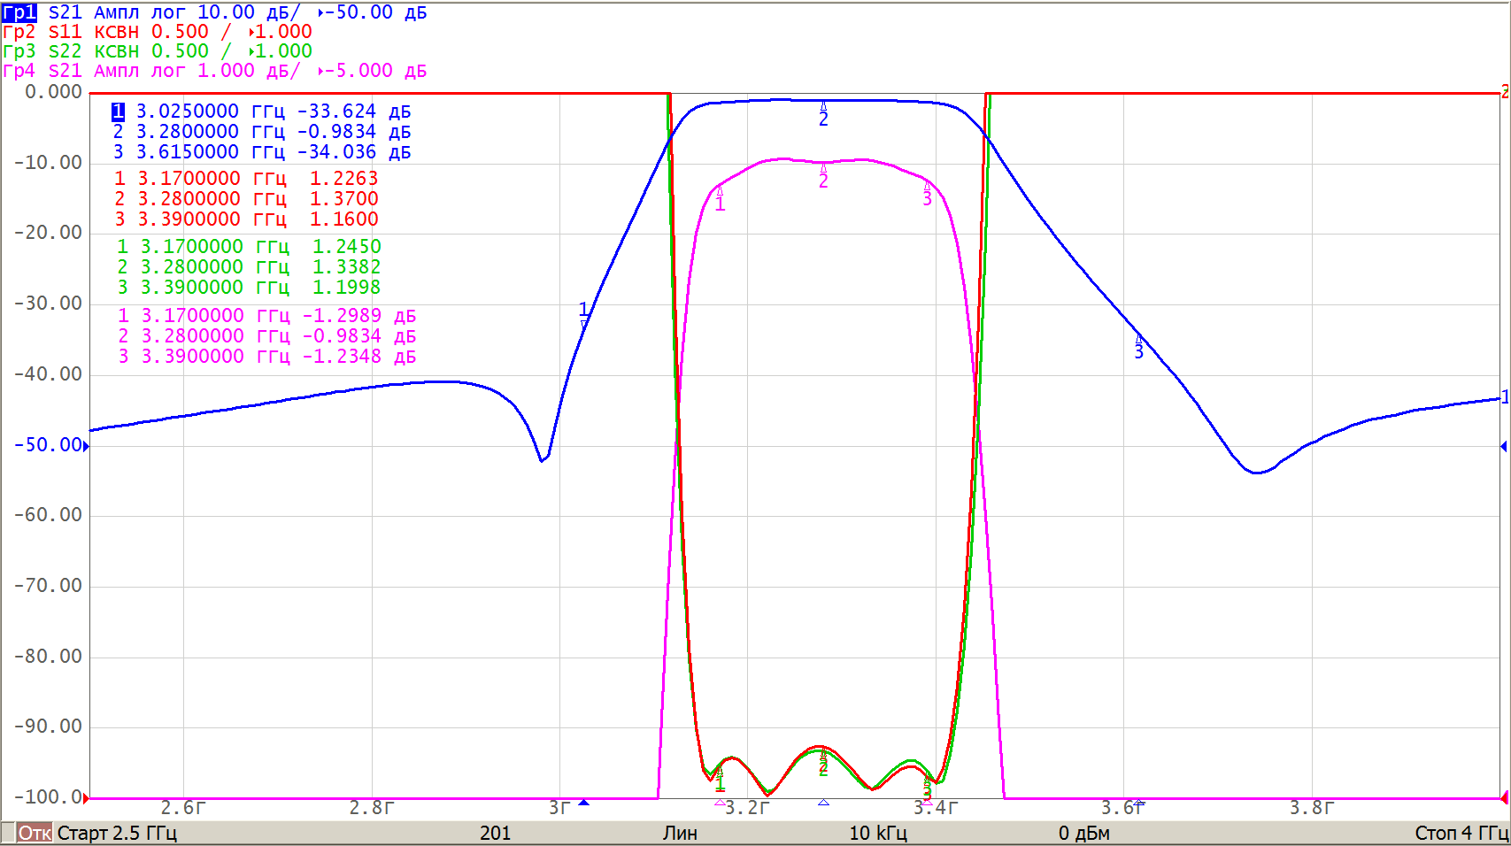Viewport: 1511px width, 846px height.
Task: Open the КСВН format selector for Гр3
Action: click(x=116, y=51)
